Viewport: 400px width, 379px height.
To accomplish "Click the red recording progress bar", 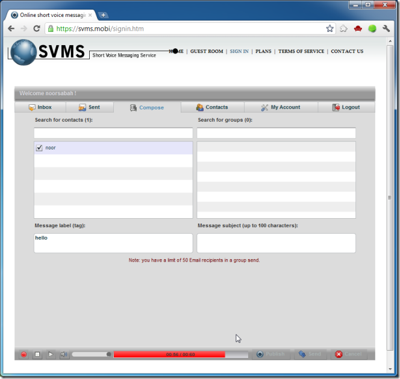I will click(181, 354).
